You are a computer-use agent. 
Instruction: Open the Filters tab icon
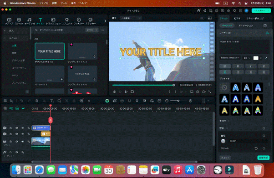[x=79, y=21]
